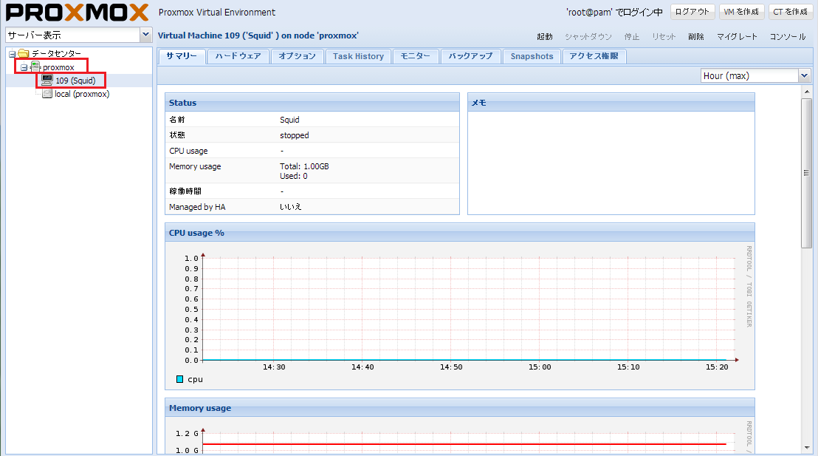Start the VM with 起動

coord(544,36)
